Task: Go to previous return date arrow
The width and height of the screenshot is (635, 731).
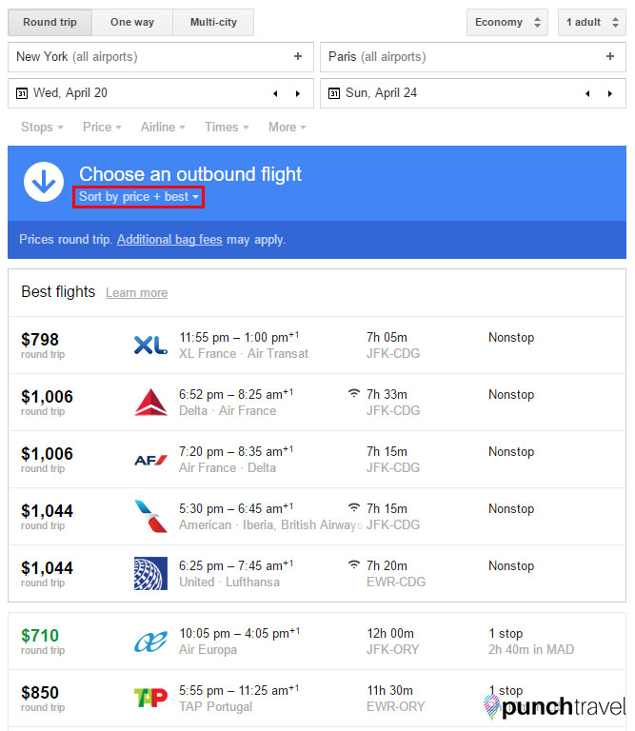Action: (587, 93)
